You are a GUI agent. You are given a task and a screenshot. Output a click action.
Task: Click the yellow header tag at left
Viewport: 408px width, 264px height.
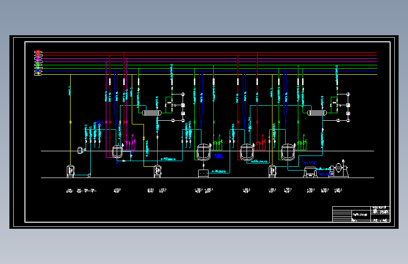point(38,74)
